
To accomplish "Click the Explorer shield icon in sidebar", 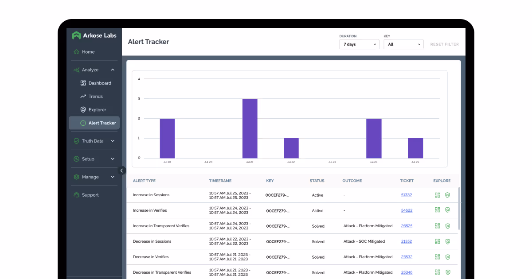I will [x=83, y=110].
